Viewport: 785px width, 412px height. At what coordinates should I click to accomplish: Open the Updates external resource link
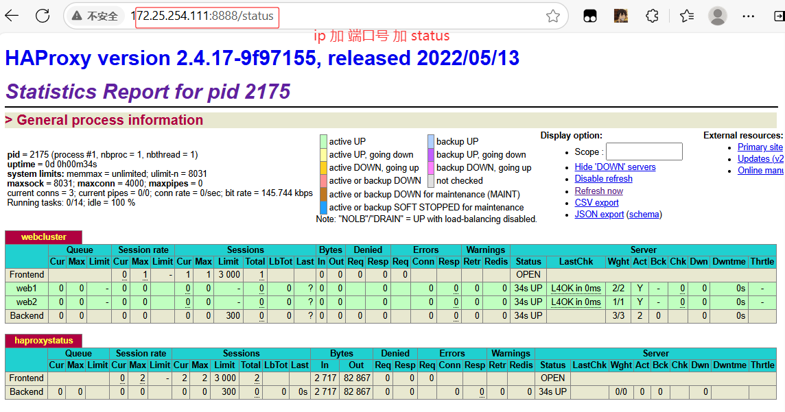pyautogui.click(x=760, y=158)
